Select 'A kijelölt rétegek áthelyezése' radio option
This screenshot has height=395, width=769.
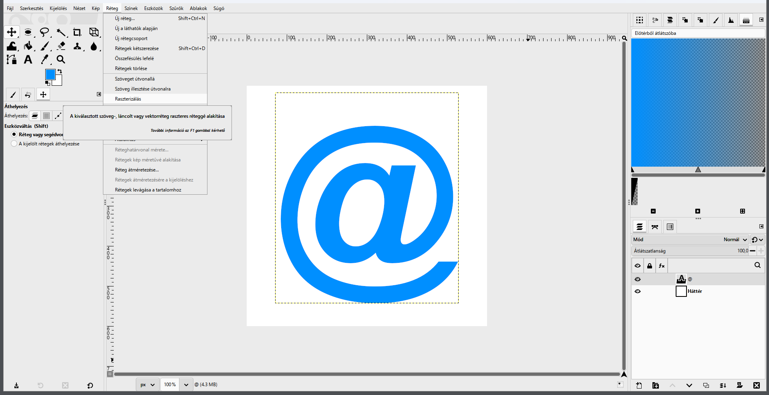(x=14, y=144)
